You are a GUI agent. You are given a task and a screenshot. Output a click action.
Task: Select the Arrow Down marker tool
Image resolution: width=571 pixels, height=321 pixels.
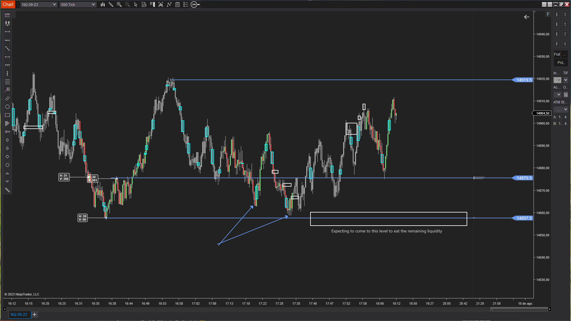click(7, 148)
